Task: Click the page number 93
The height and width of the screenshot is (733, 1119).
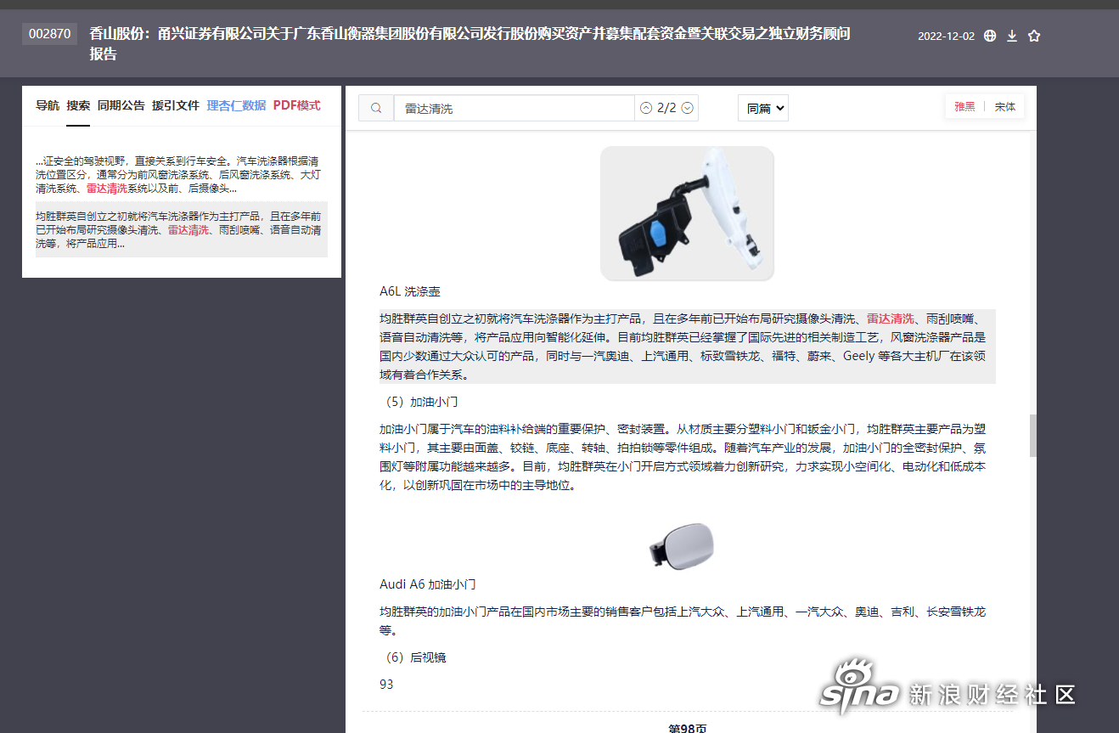Action: pyautogui.click(x=386, y=684)
